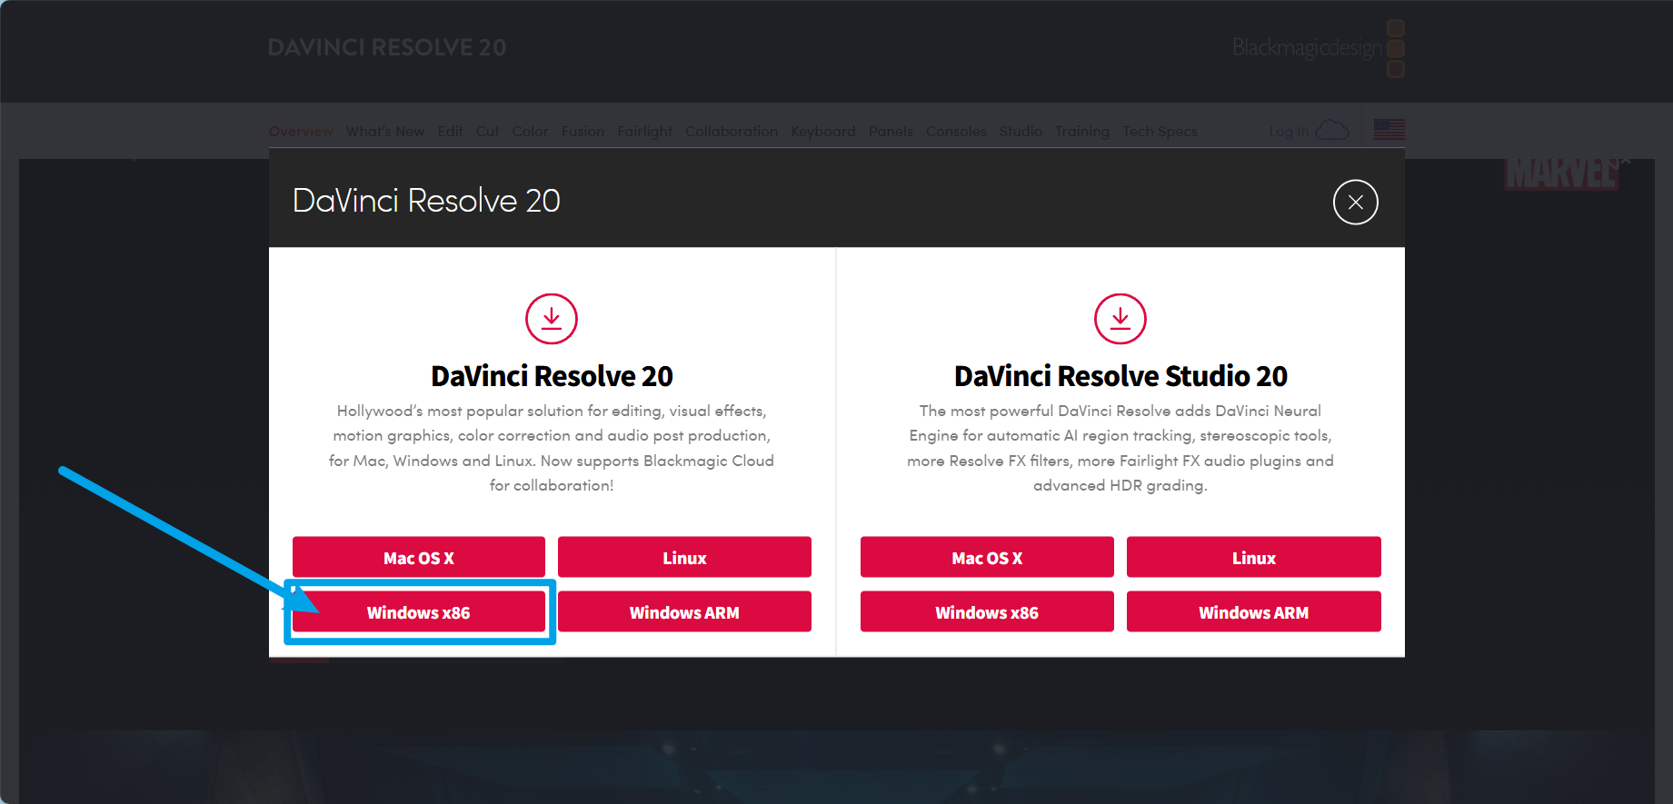This screenshot has width=1673, height=804.
Task: Download DaVinci Resolve 20 for Mac OS X
Action: pos(419,557)
